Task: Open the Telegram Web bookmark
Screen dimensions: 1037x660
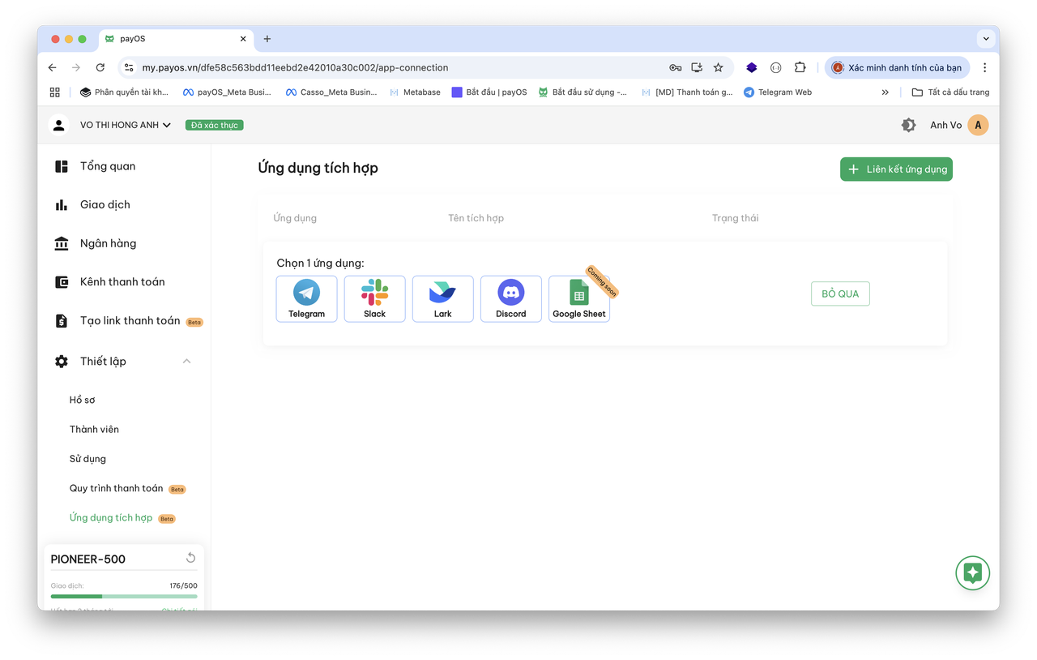Action: [778, 92]
